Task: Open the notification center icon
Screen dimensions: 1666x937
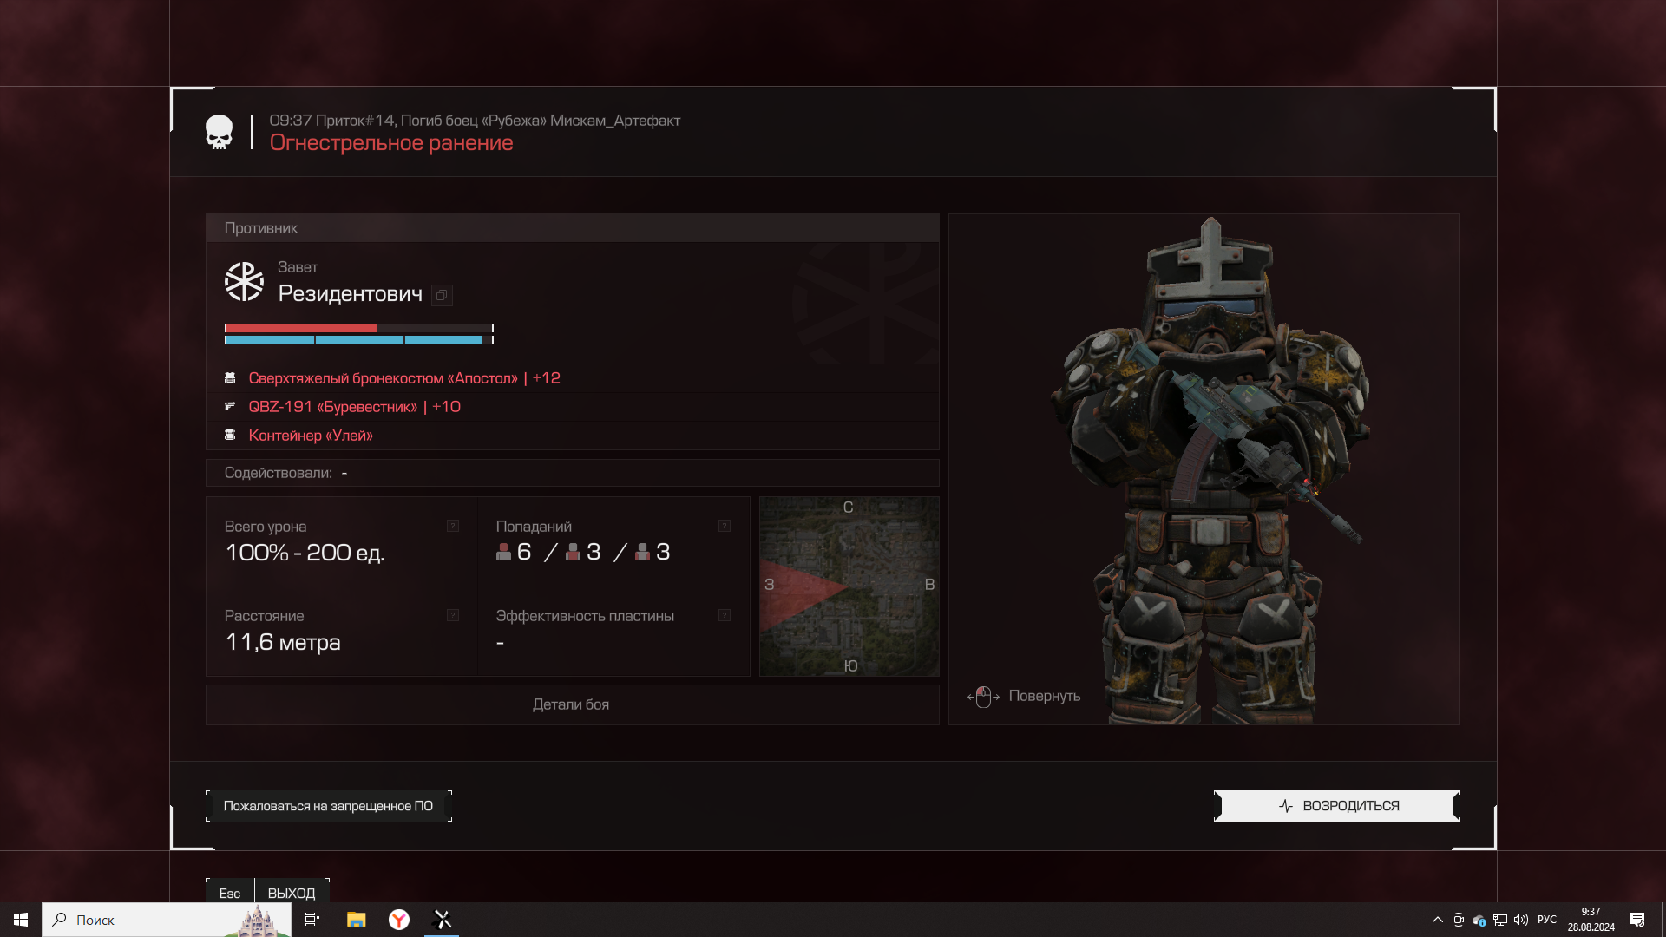Action: [x=1637, y=920]
